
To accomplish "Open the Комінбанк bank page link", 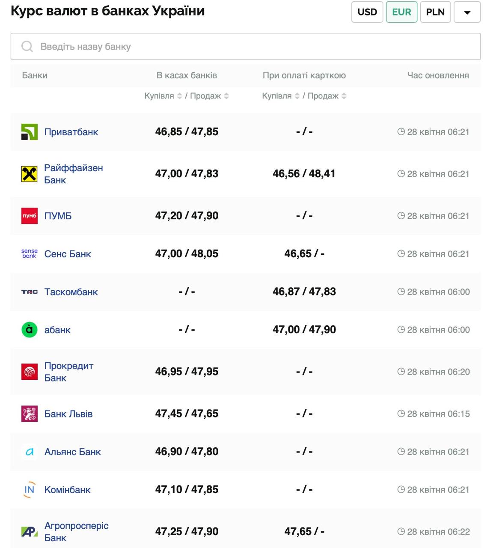I will click(x=68, y=490).
